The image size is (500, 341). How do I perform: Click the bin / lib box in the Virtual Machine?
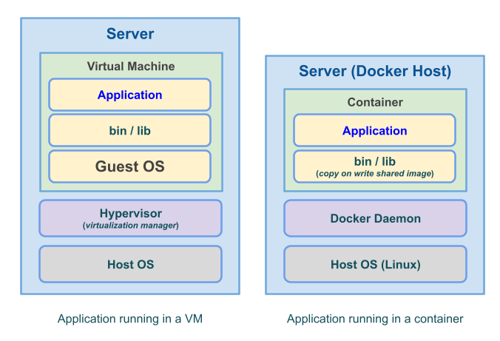click(x=129, y=130)
